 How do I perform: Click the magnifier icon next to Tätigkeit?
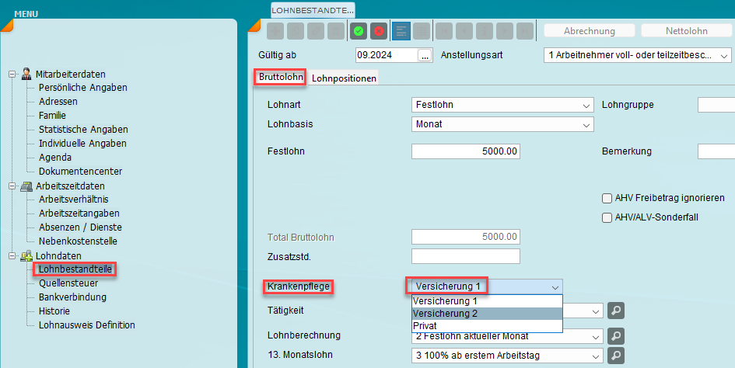coord(615,311)
